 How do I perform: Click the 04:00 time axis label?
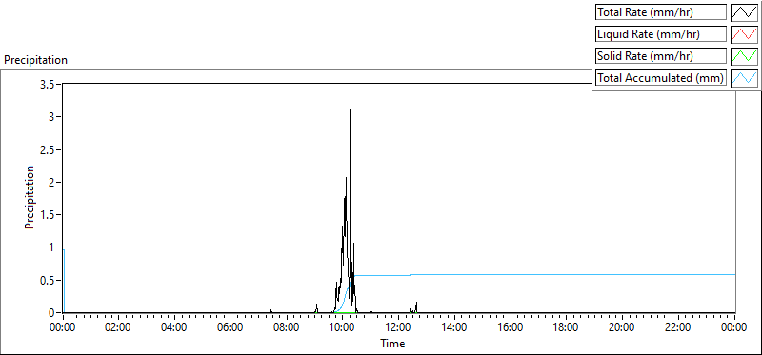click(x=175, y=327)
